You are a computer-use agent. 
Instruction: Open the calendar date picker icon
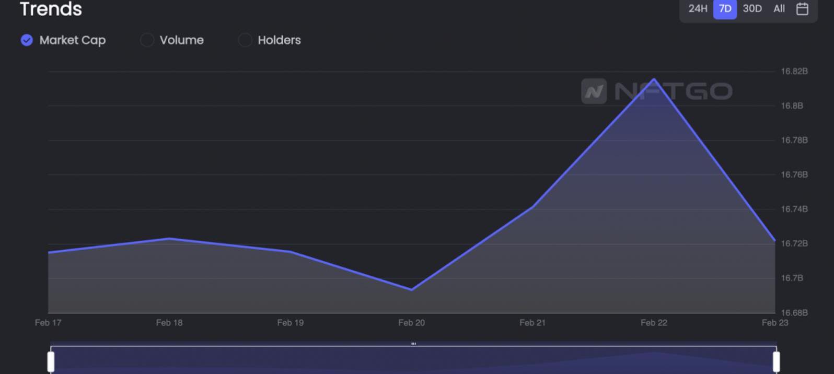(802, 9)
